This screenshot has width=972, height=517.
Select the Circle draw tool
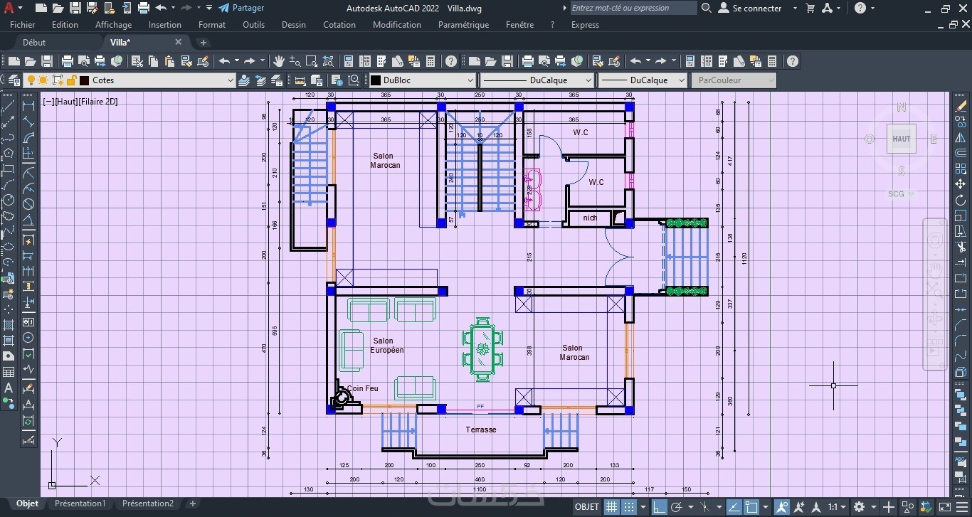[x=8, y=200]
